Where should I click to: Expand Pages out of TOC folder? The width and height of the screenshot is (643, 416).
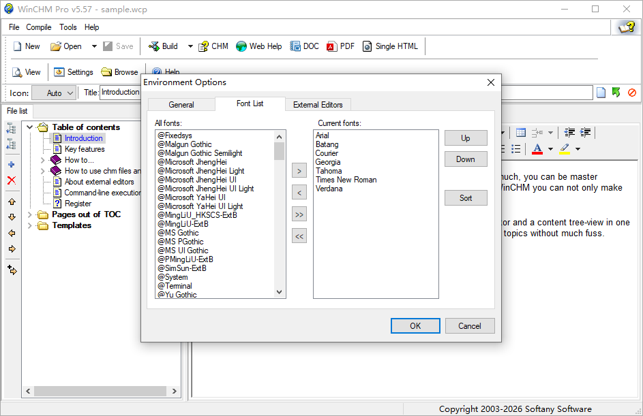pos(29,214)
